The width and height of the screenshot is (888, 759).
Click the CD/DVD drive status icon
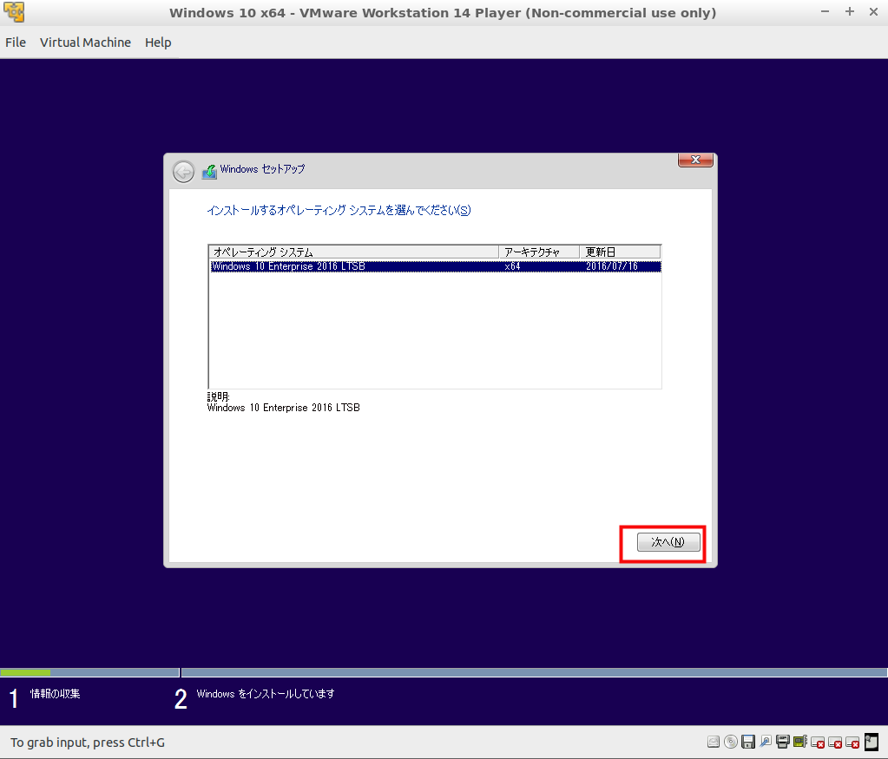(x=731, y=742)
